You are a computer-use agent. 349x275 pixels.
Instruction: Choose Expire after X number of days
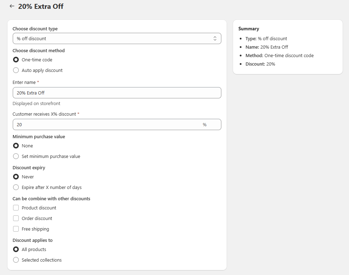coord(16,188)
